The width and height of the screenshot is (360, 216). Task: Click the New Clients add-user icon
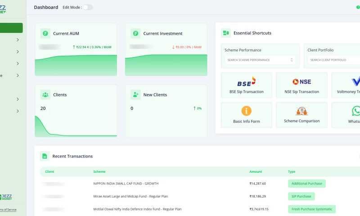tap(135, 94)
